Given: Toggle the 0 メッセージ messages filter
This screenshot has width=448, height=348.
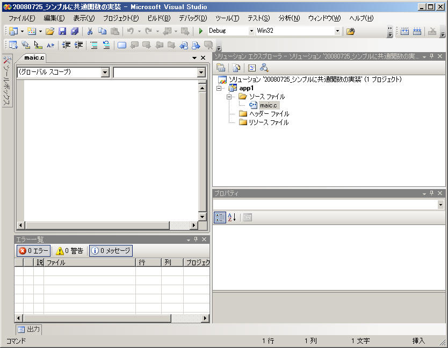Looking at the screenshot, I should click(111, 251).
